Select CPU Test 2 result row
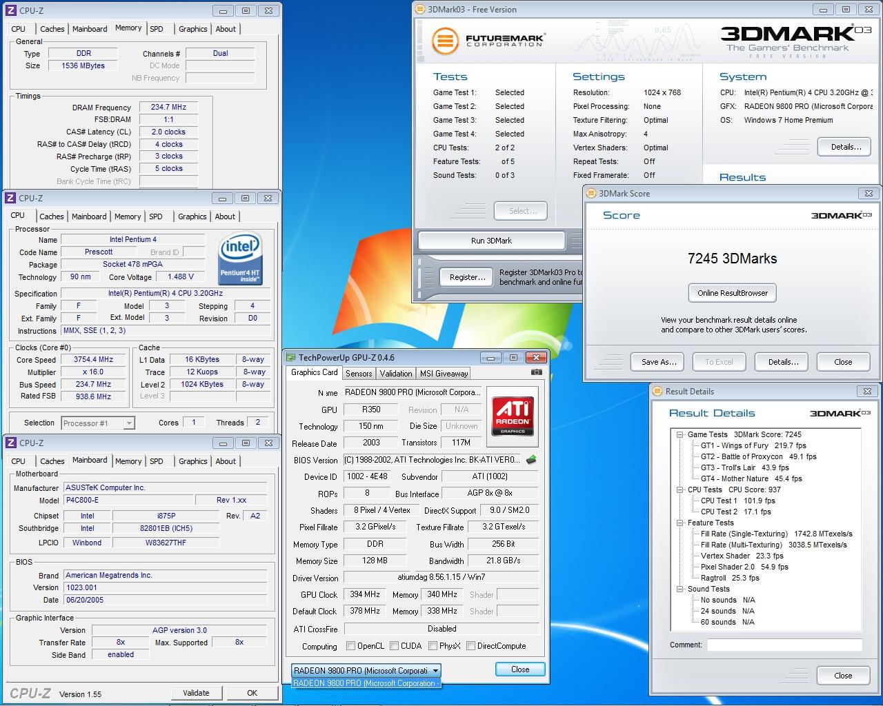Image resolution: width=883 pixels, height=706 pixels. point(735,512)
